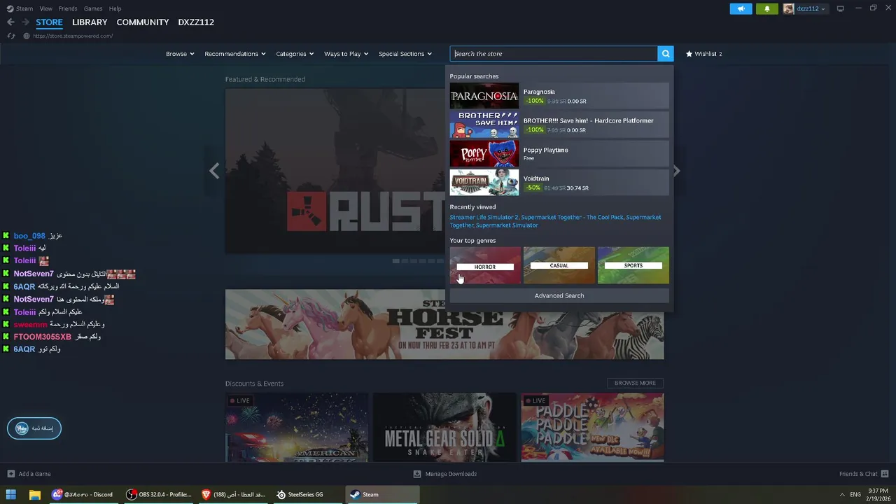Go back using the left arrow
896x504 pixels.
pos(10,22)
